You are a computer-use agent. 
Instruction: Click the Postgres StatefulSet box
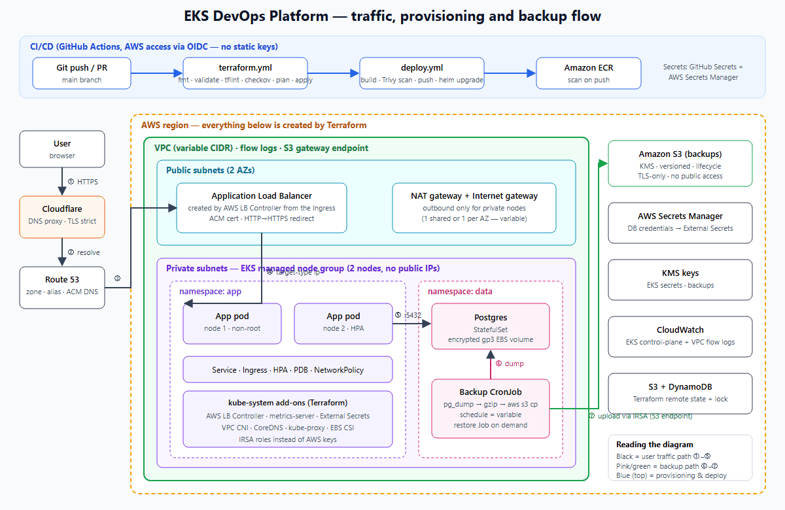(x=491, y=326)
